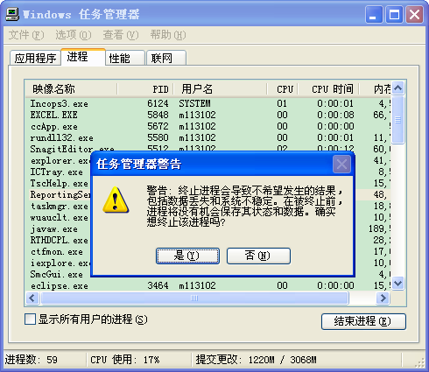Click vertical scrollbar down arrow
The width and height of the screenshot is (429, 372).
398,283
